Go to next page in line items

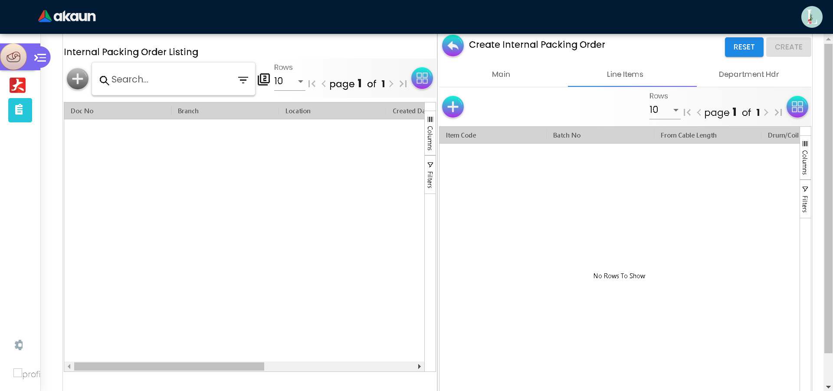pos(766,112)
